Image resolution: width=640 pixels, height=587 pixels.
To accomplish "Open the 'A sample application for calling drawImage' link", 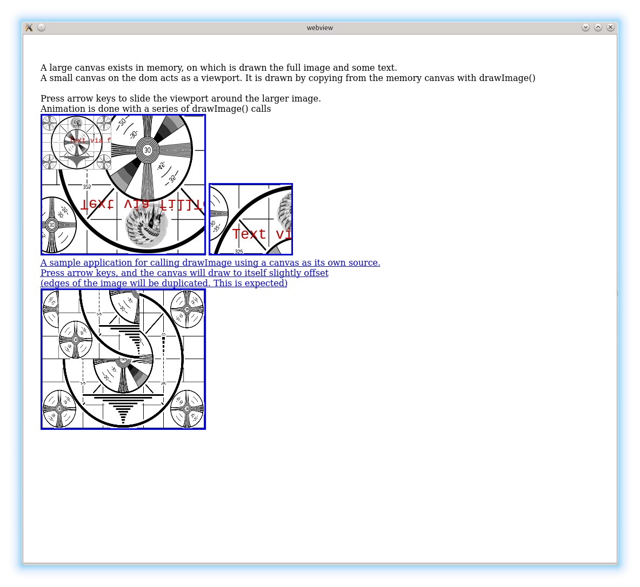I will coord(210,262).
